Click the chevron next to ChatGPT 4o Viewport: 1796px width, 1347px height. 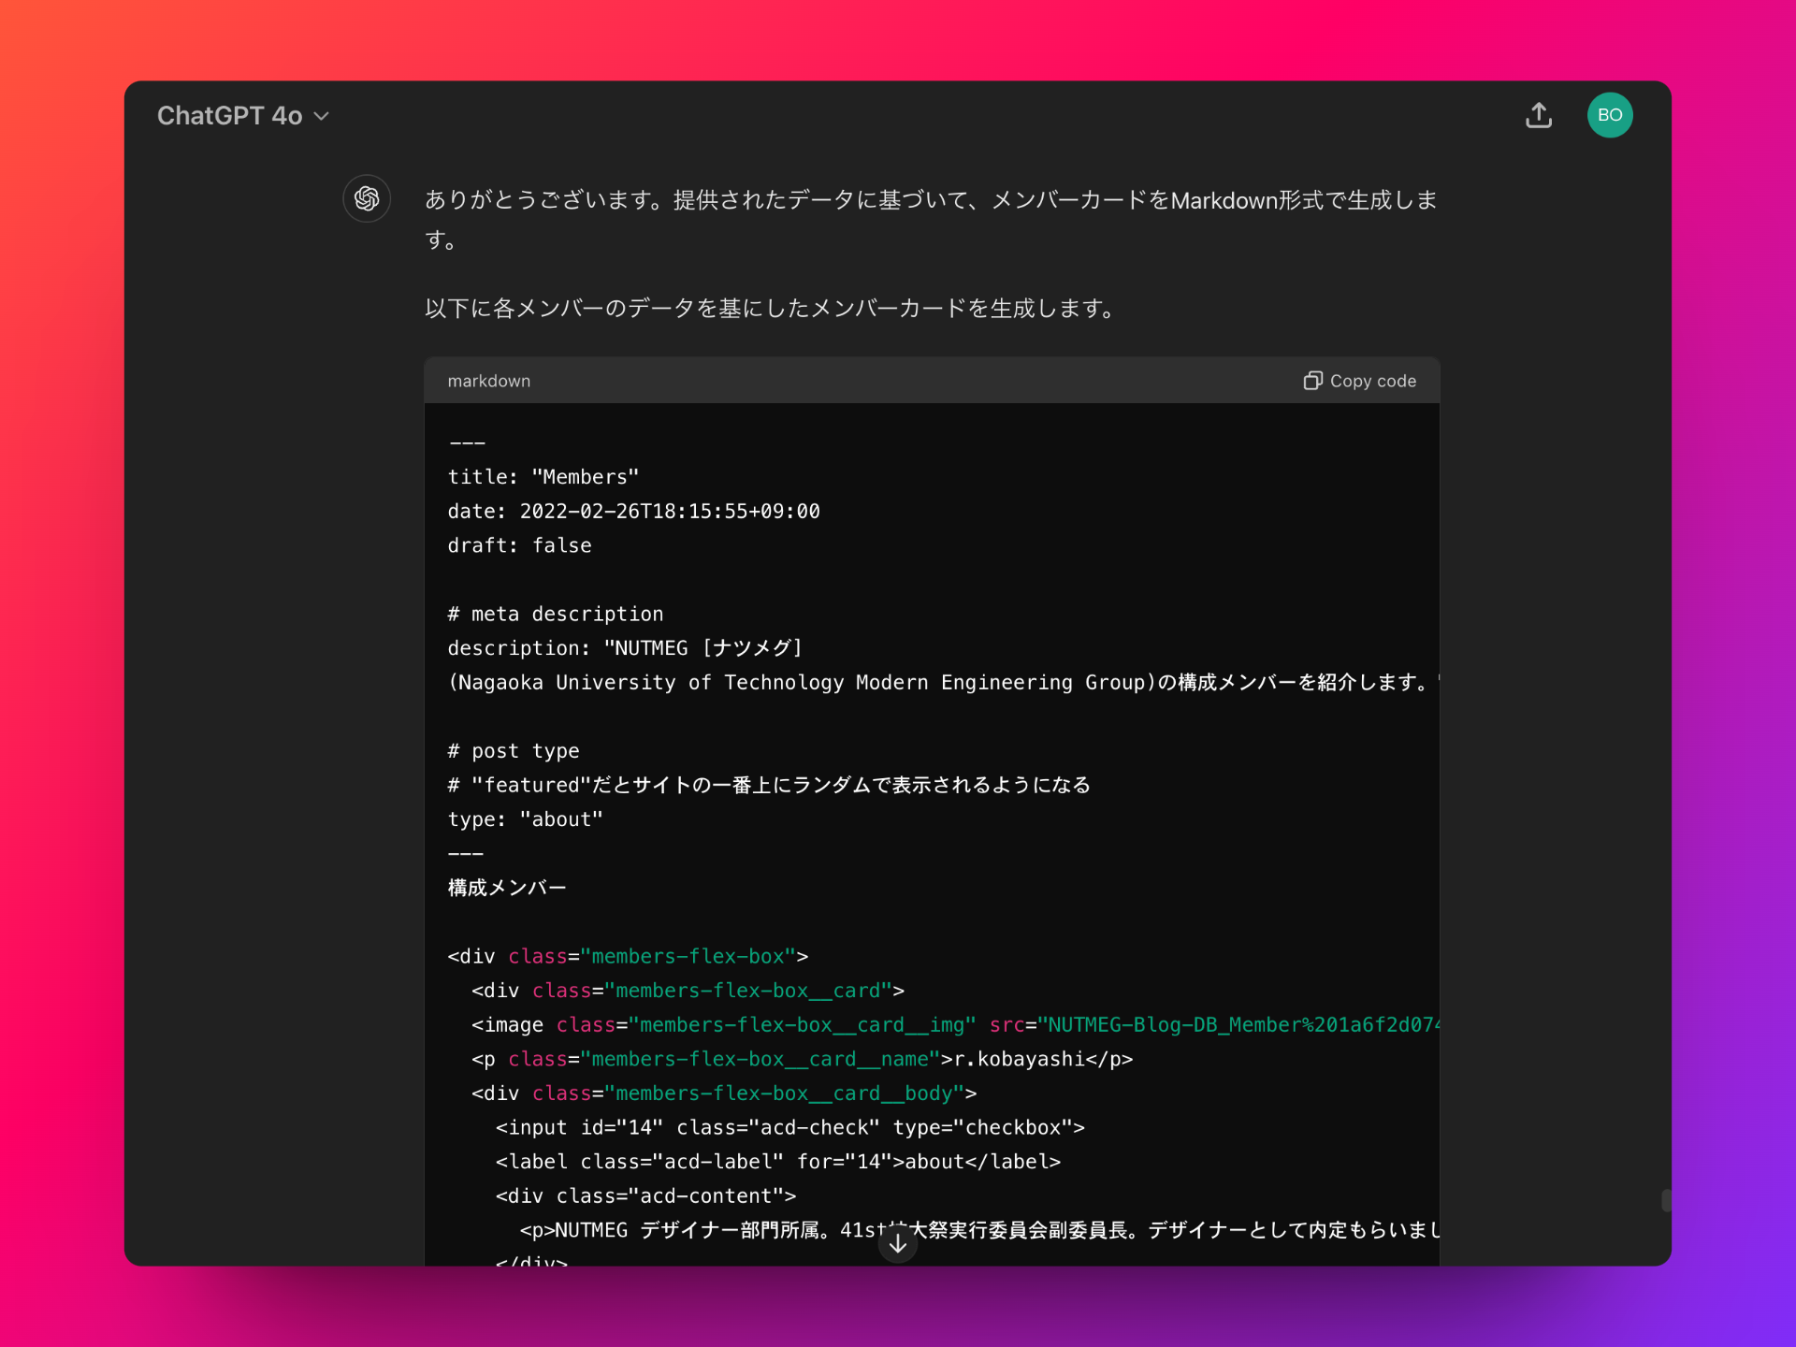(x=322, y=116)
